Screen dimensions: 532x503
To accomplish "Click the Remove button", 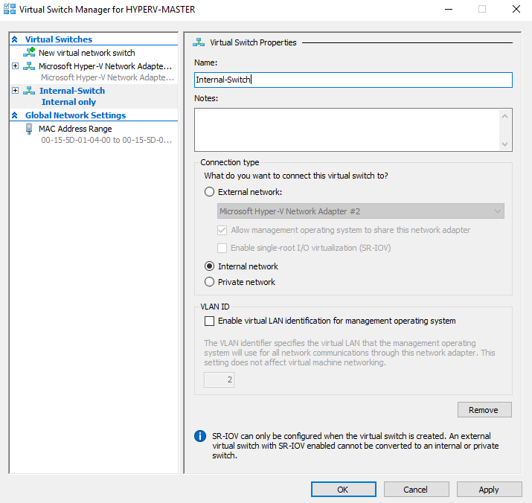I will [x=484, y=410].
